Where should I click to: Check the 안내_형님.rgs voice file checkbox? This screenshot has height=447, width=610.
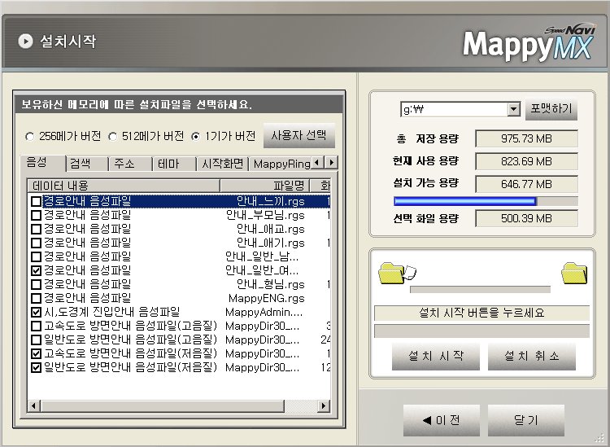[36, 284]
